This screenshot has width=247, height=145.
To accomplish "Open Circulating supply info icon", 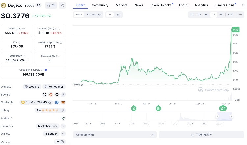I will [42, 70].
